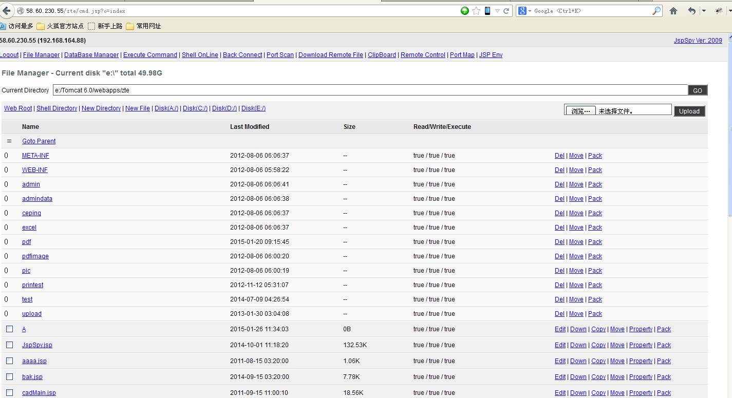The image size is (732, 398).
Task: Open dropdown arrow beside the undo icon
Action: 704,11
